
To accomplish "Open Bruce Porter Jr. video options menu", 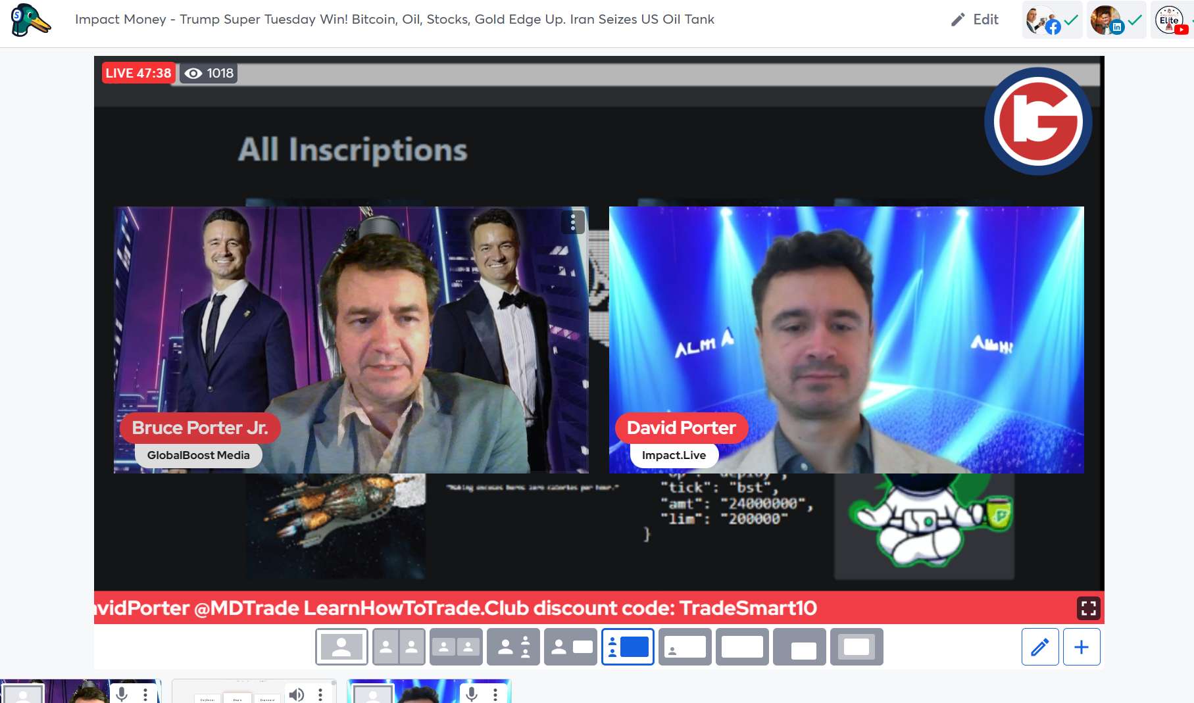I will tap(573, 222).
